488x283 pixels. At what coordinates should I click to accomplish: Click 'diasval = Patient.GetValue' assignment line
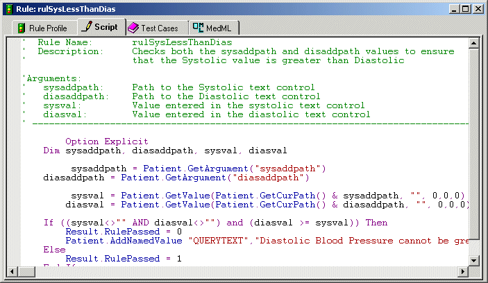coord(267,205)
